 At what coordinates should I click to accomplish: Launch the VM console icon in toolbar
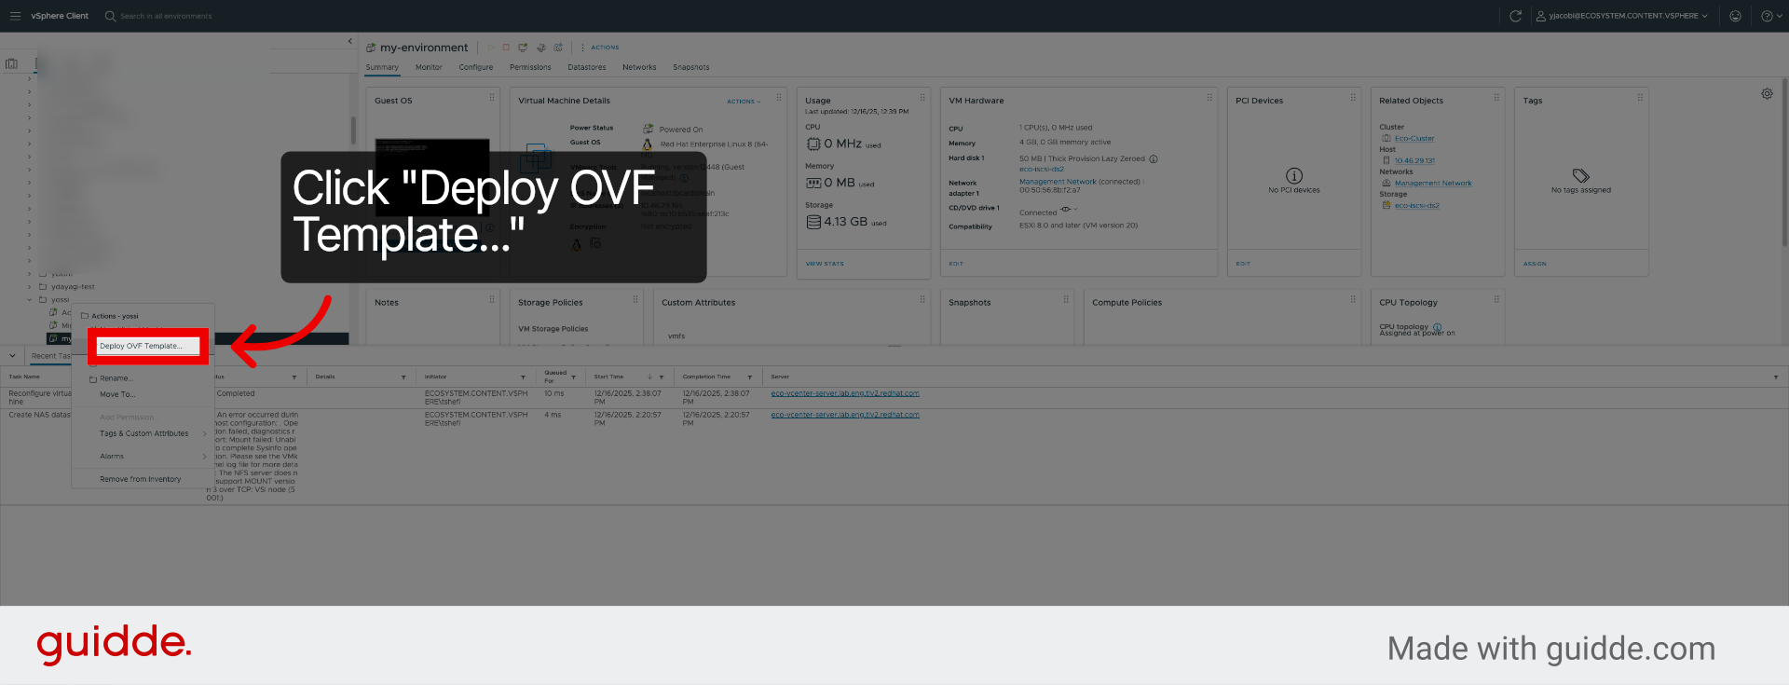click(x=523, y=48)
